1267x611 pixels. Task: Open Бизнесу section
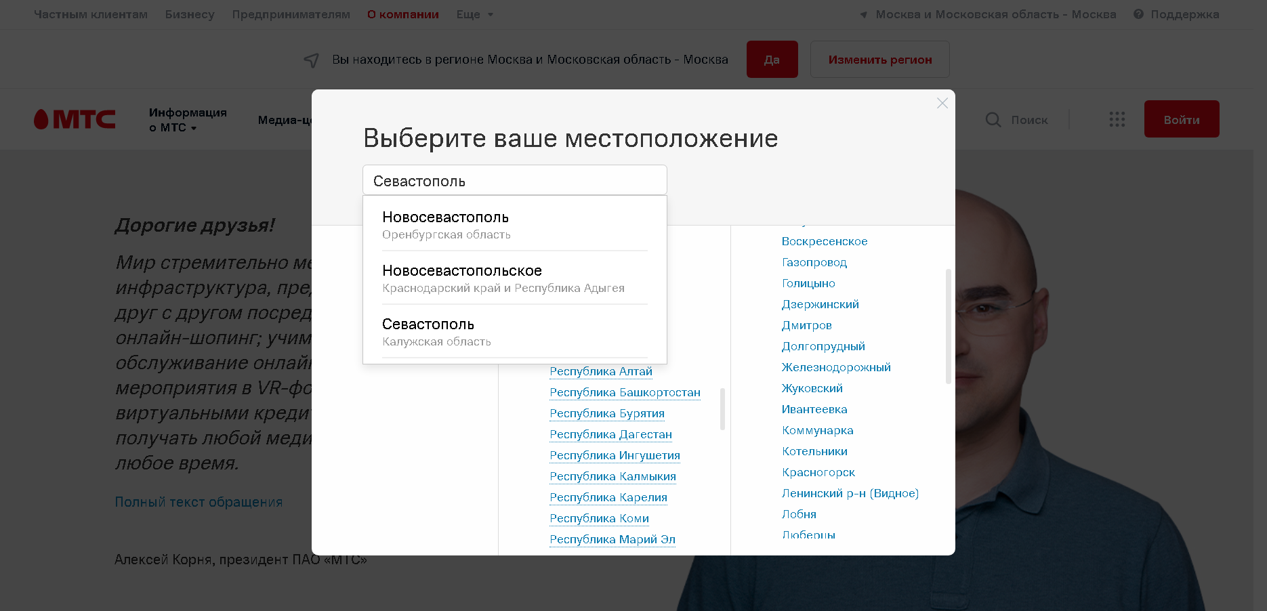190,14
